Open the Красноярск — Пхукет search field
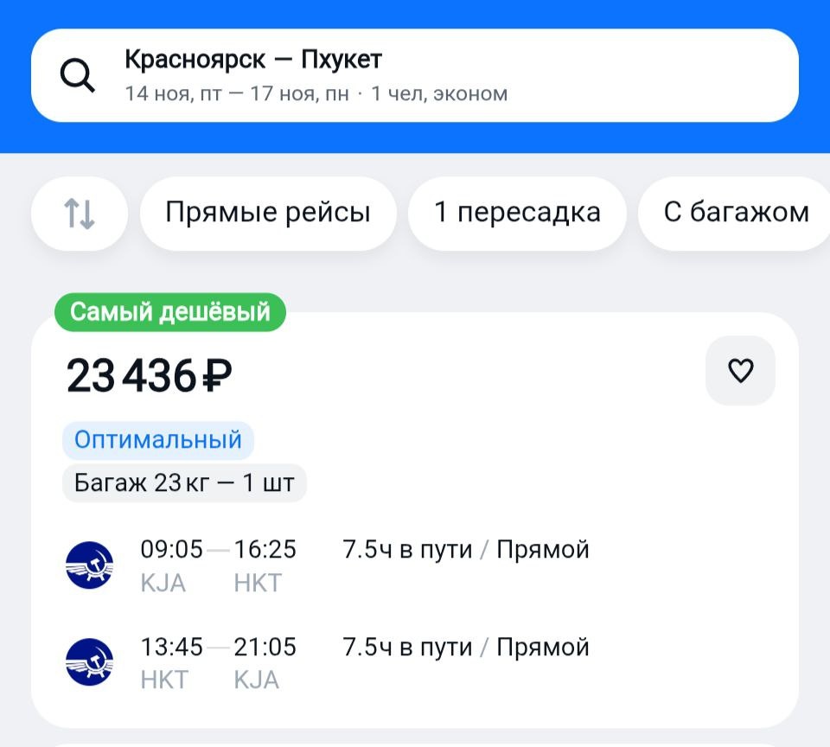830x747 pixels. click(x=253, y=60)
